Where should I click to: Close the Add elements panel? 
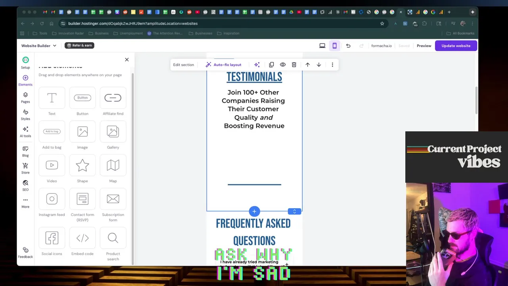[127, 60]
